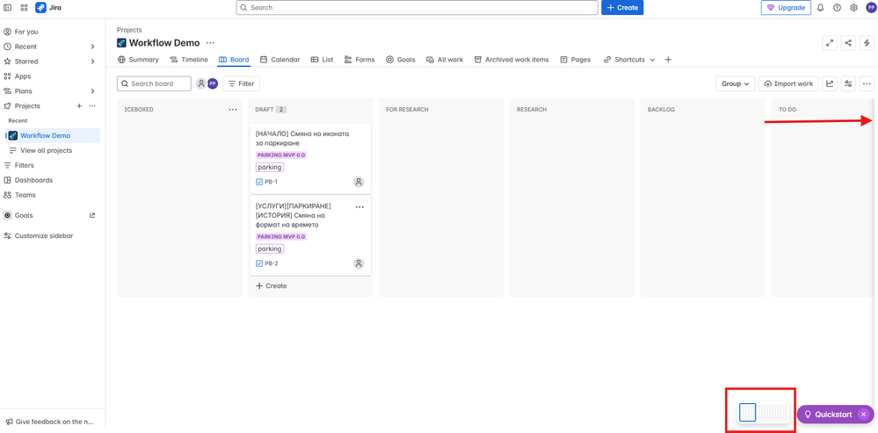
Task: Filter by unassigned avatar
Action: 201,83
